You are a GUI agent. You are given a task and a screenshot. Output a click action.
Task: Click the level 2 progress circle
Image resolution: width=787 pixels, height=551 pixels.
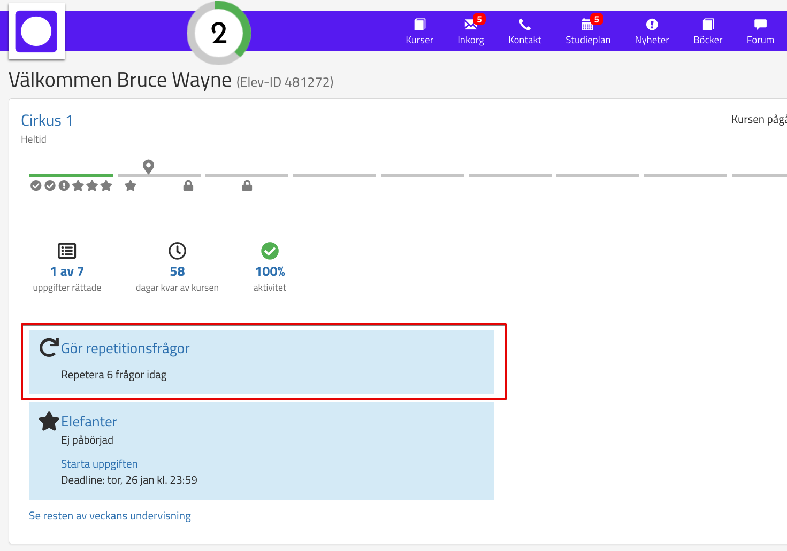219,33
